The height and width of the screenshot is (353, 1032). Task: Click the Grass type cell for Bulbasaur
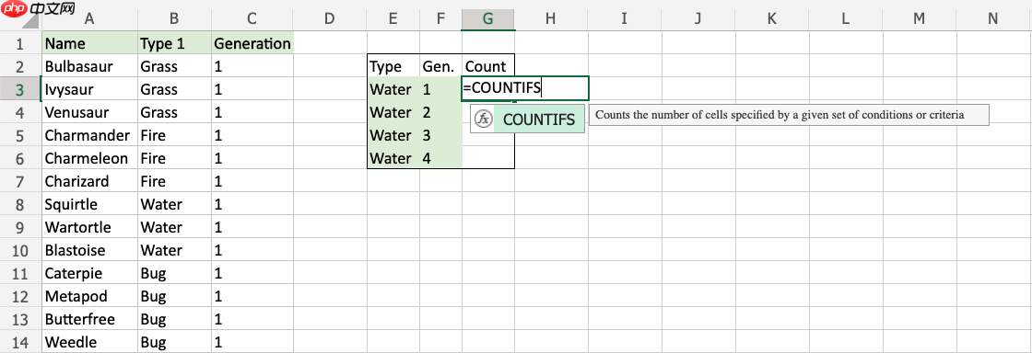174,66
